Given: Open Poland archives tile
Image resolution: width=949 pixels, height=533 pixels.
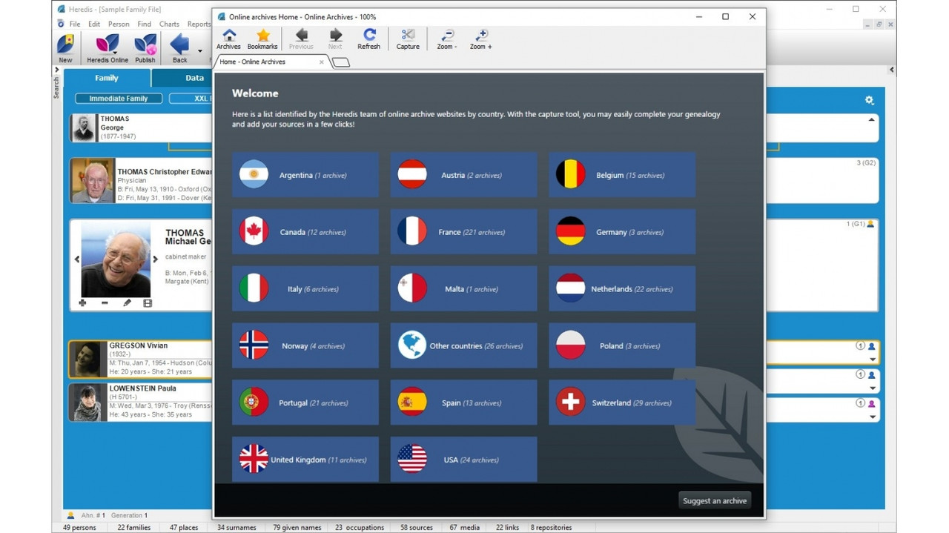Looking at the screenshot, I should click(622, 345).
